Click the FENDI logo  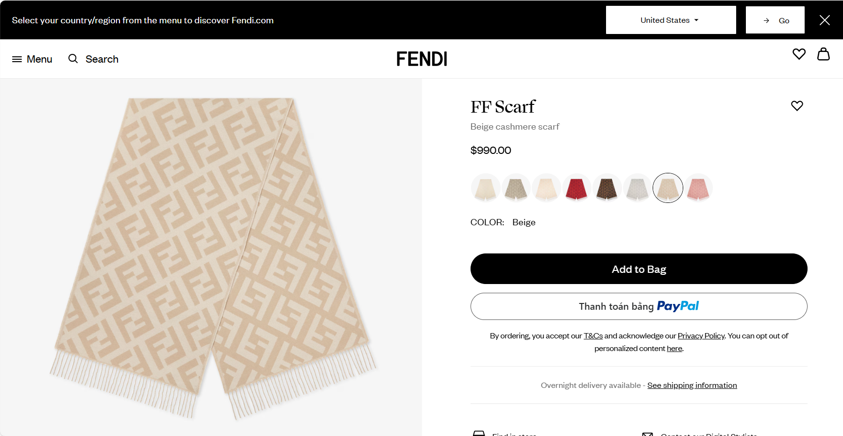pyautogui.click(x=421, y=59)
